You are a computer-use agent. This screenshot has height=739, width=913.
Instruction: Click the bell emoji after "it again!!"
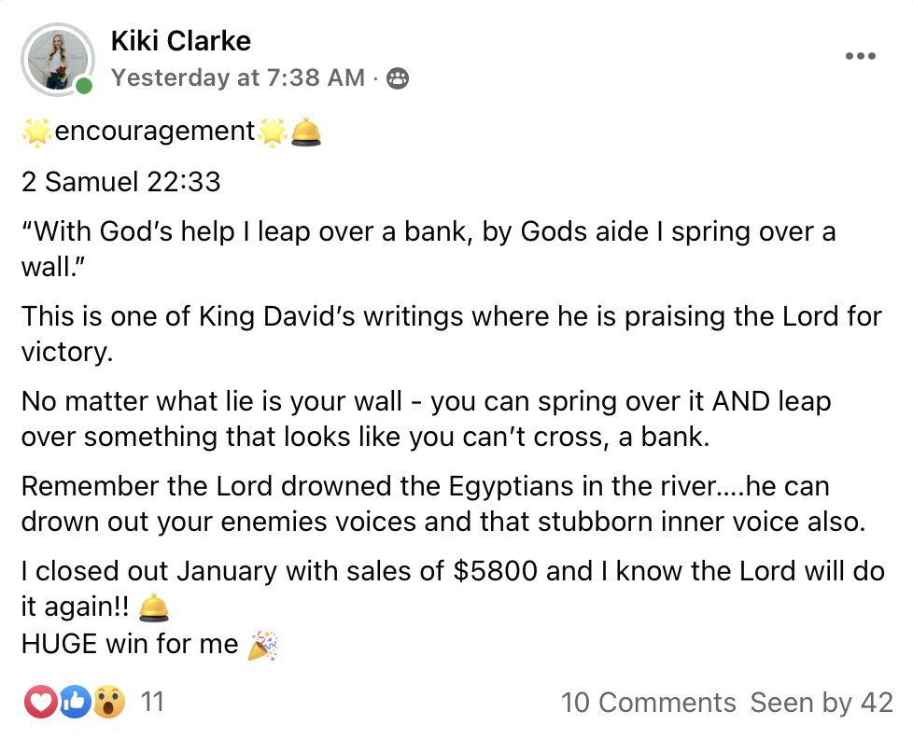[153, 608]
